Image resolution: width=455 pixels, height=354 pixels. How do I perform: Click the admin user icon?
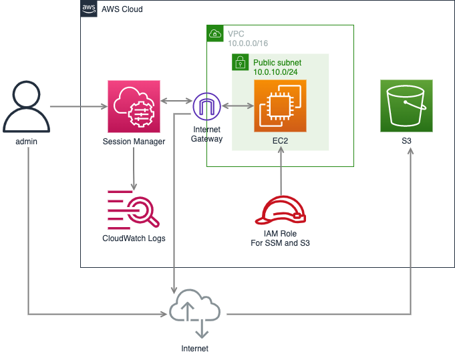27,107
